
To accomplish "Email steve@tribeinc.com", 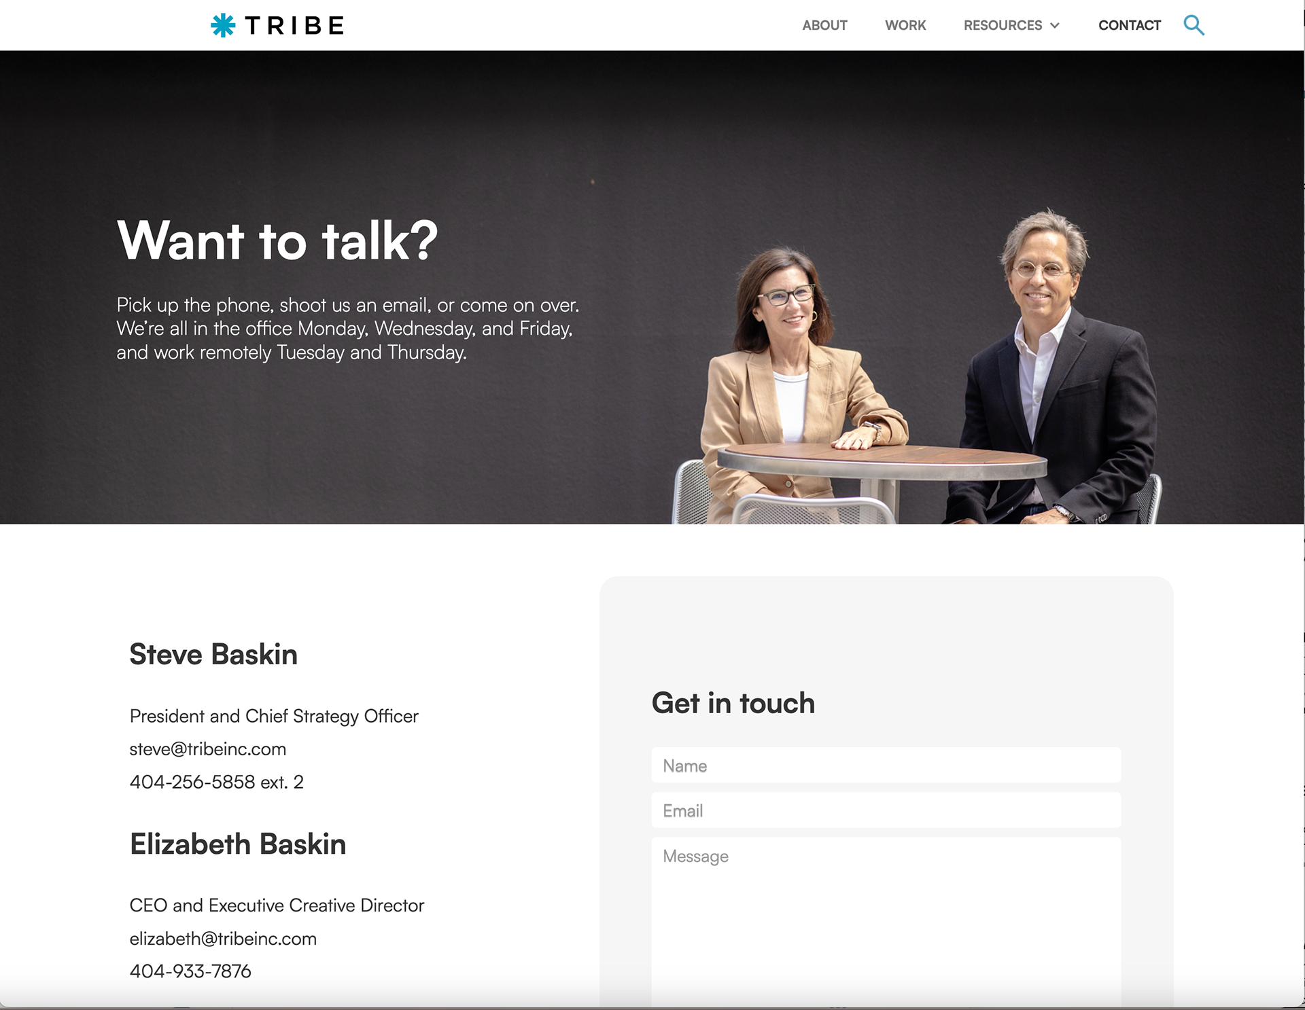I will pyautogui.click(x=208, y=749).
